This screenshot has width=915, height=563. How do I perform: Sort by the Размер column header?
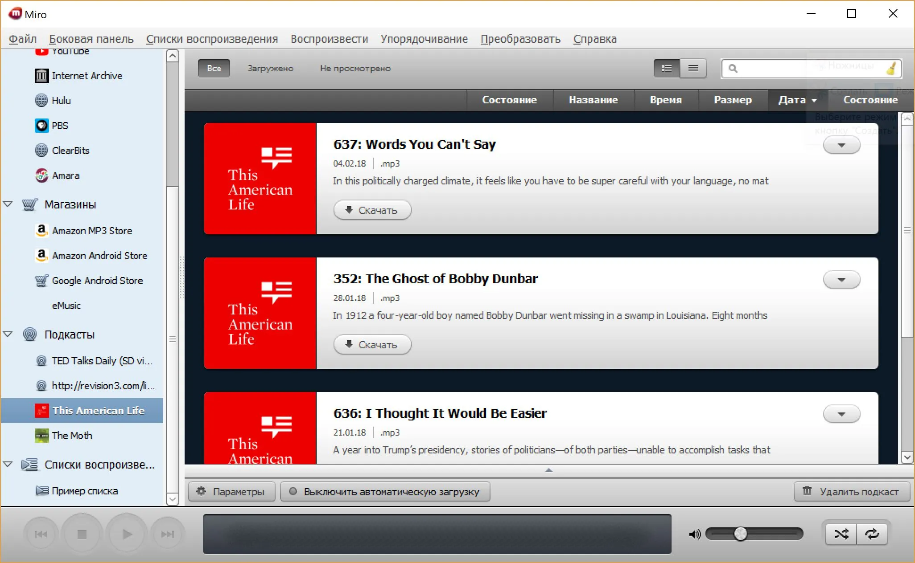click(733, 100)
